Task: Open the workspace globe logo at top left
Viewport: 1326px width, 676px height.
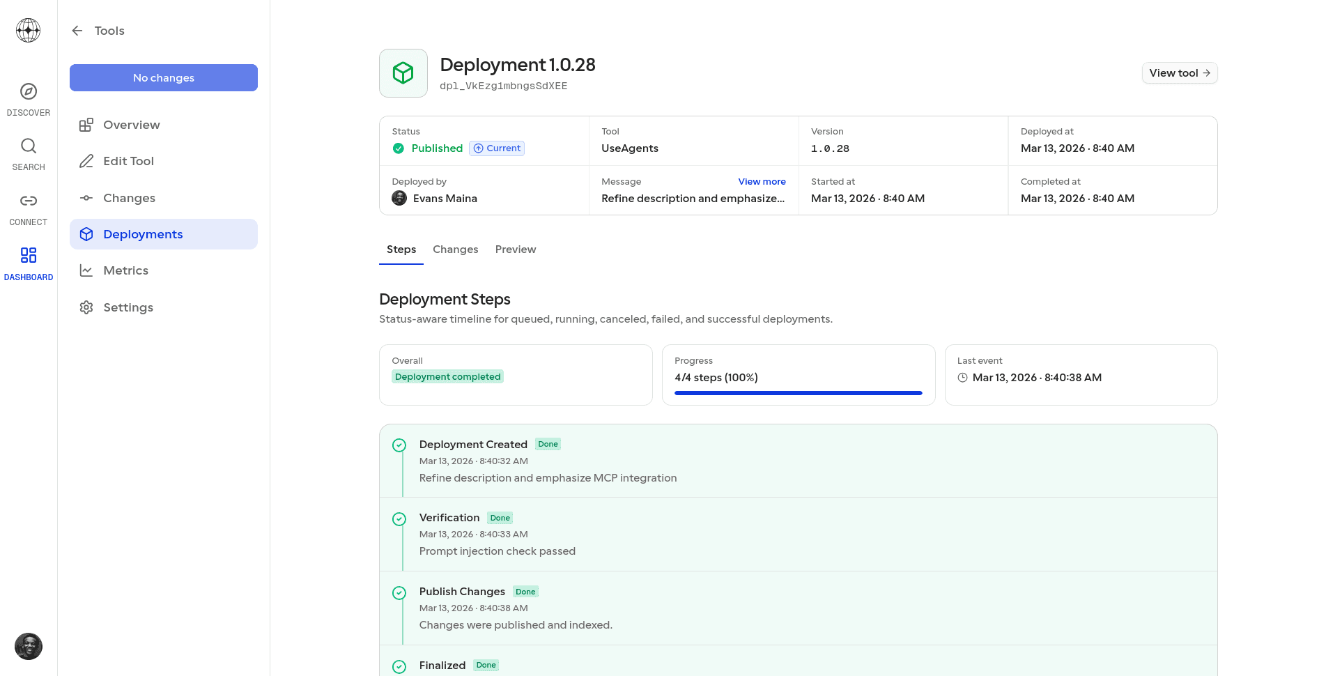Action: (28, 30)
